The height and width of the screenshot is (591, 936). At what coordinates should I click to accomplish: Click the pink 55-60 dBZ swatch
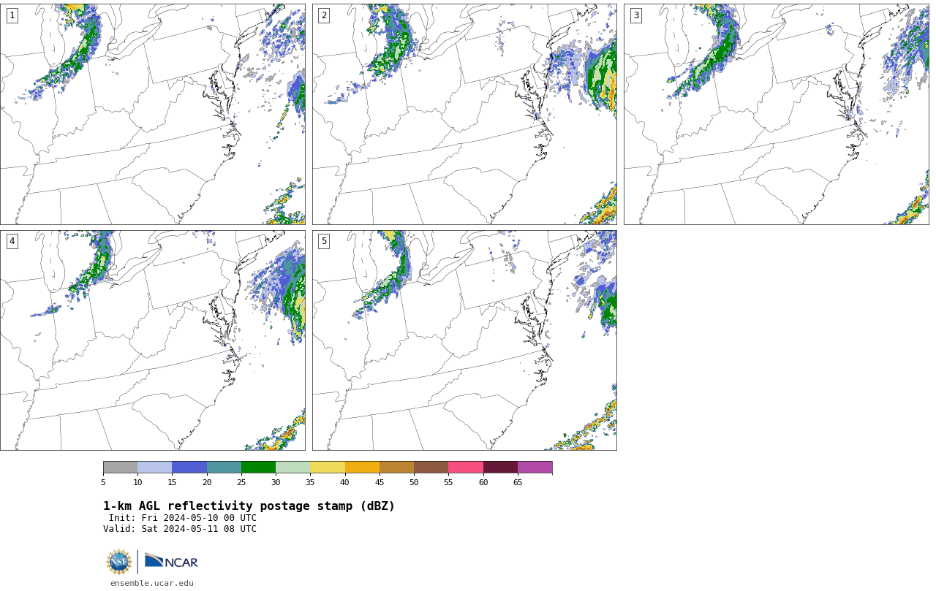tap(466, 468)
